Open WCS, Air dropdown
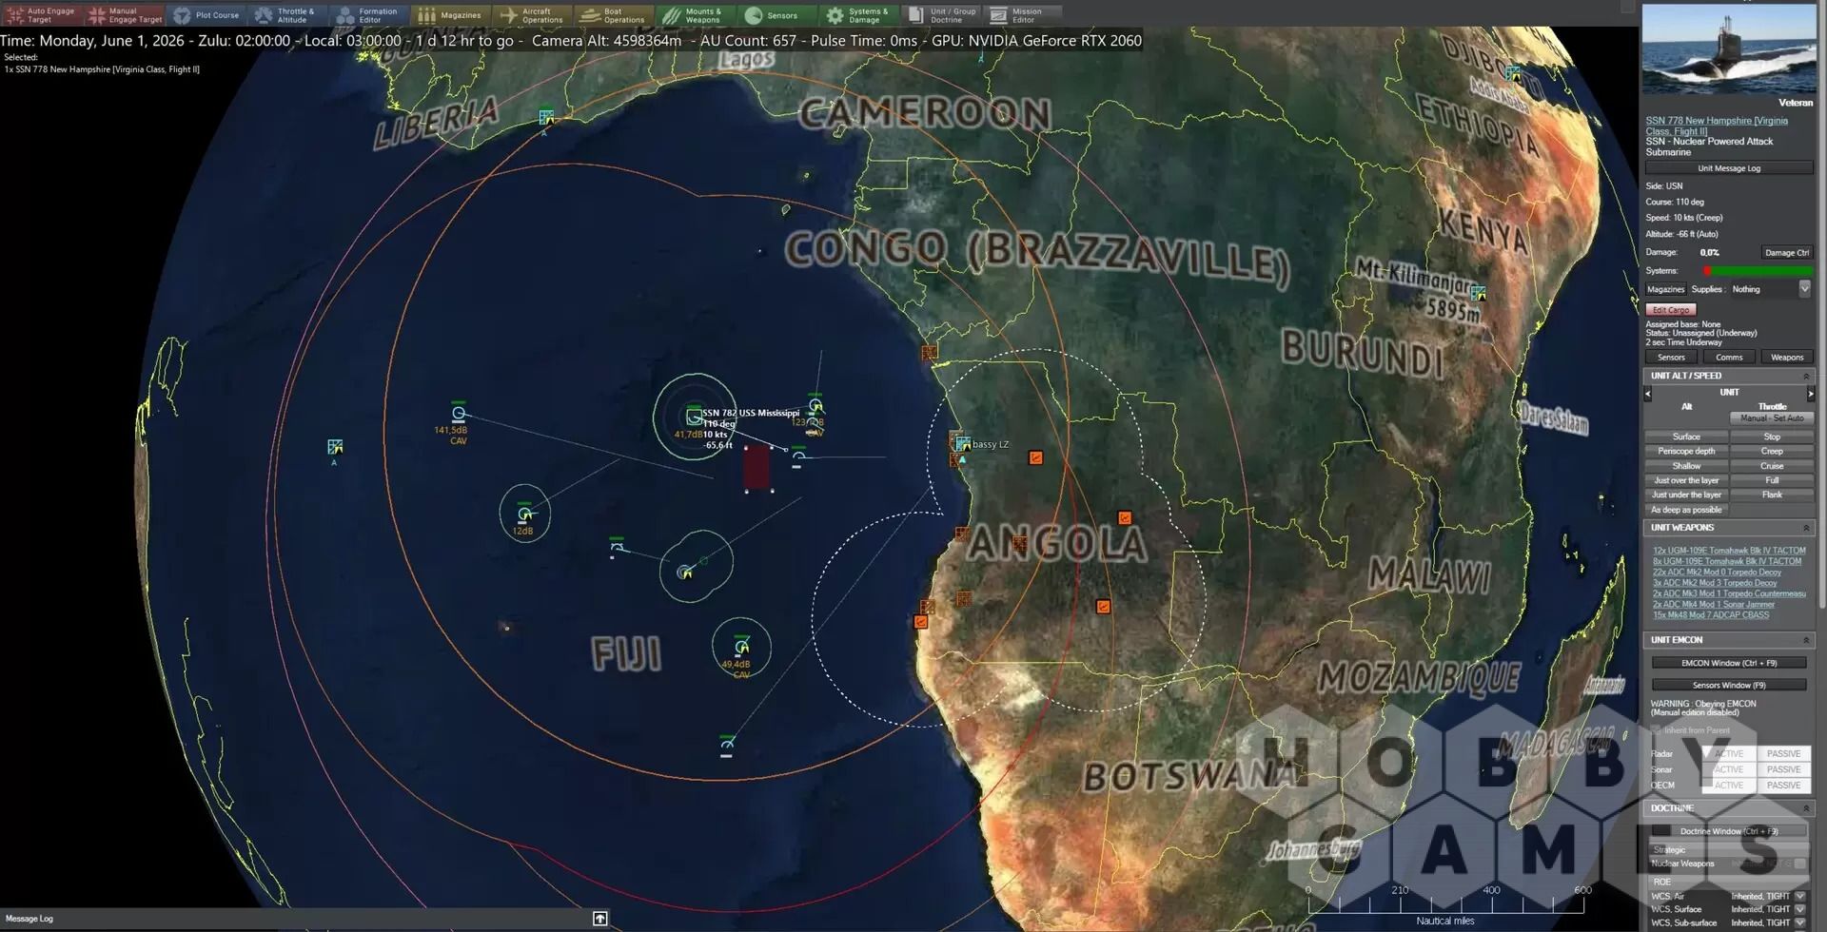The image size is (1827, 932). coord(1799,896)
